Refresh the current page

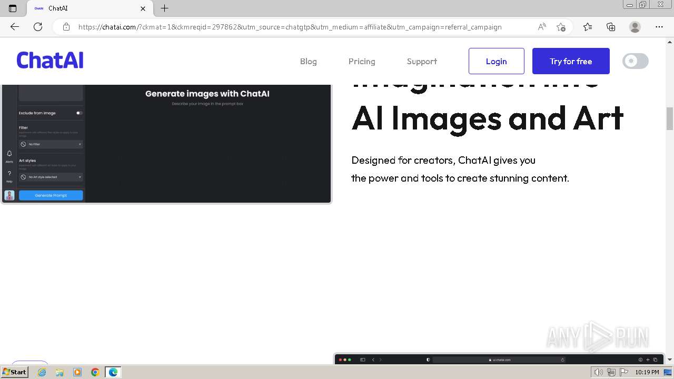(x=38, y=27)
